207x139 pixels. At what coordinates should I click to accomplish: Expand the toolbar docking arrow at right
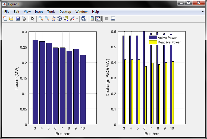pyautogui.click(x=202, y=12)
